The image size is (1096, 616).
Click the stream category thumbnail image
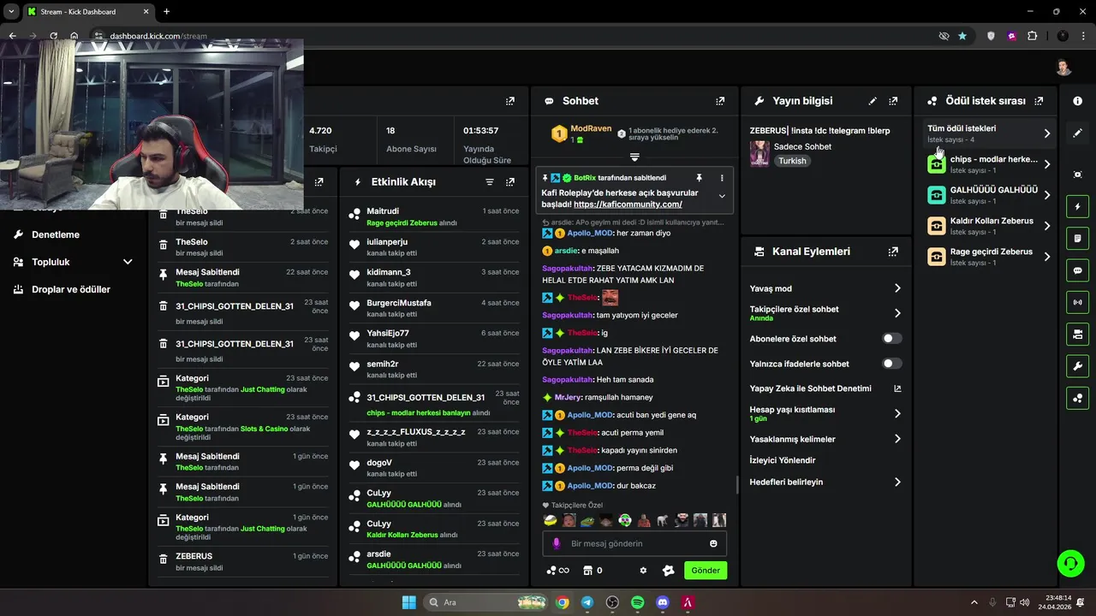click(759, 153)
